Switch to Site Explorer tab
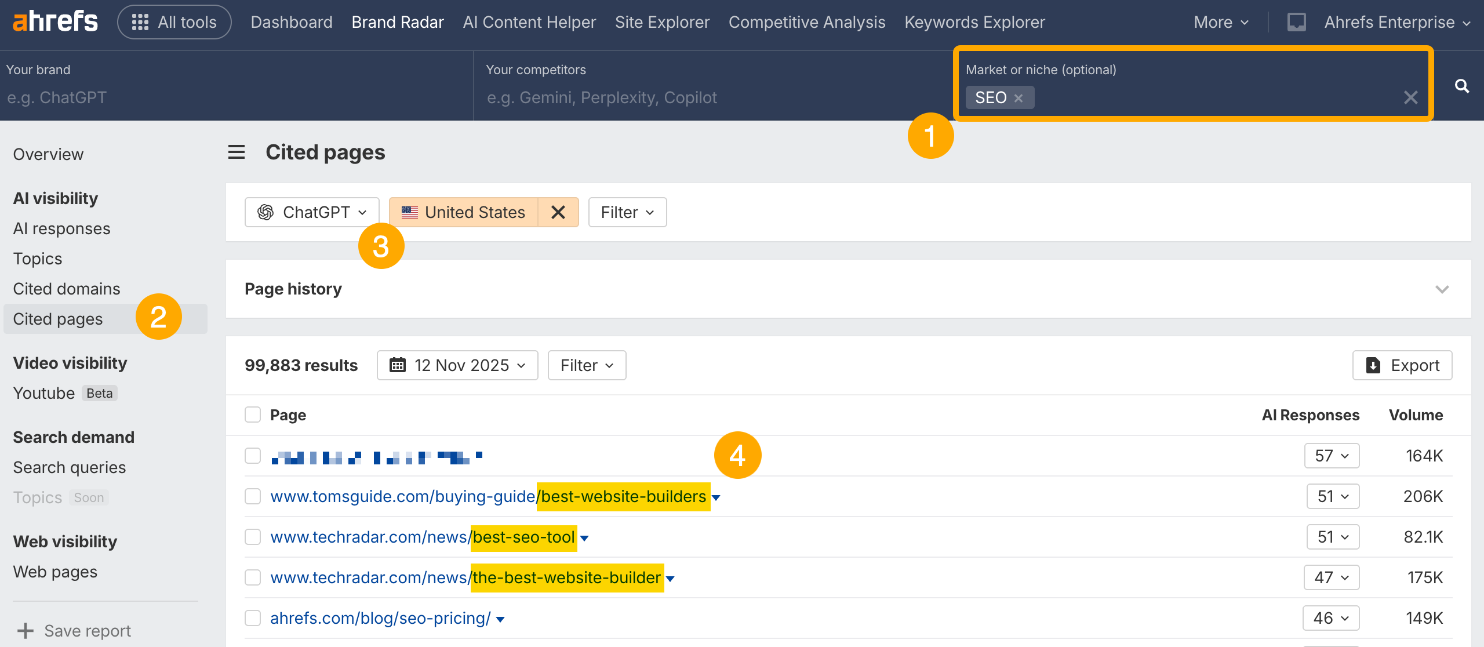The height and width of the screenshot is (647, 1484). tap(662, 22)
